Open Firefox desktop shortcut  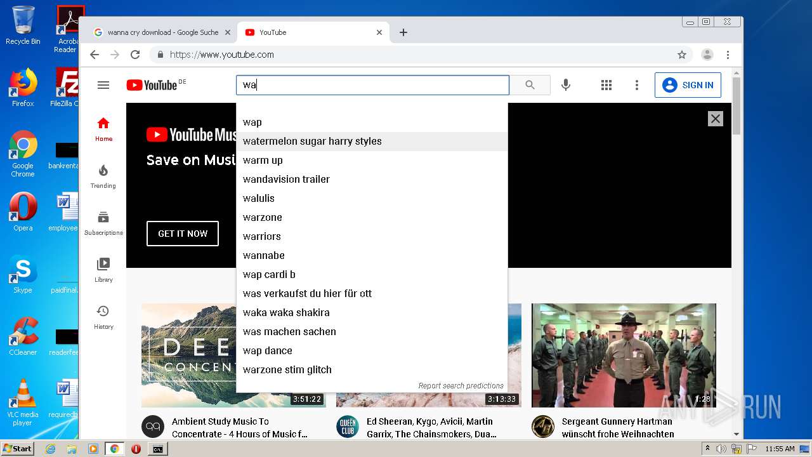(23, 88)
